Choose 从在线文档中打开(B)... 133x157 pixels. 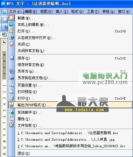71,38
